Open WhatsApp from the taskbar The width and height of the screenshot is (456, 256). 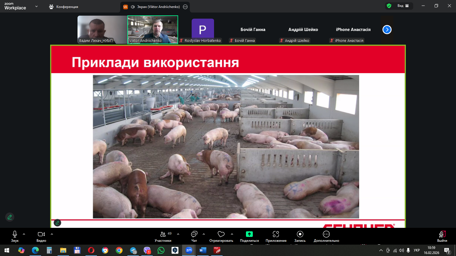click(161, 250)
